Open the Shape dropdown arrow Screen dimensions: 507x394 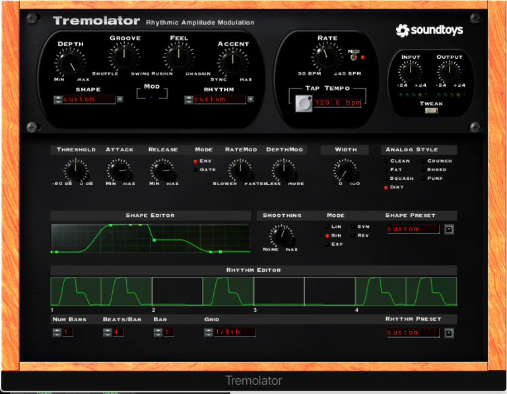coord(120,99)
